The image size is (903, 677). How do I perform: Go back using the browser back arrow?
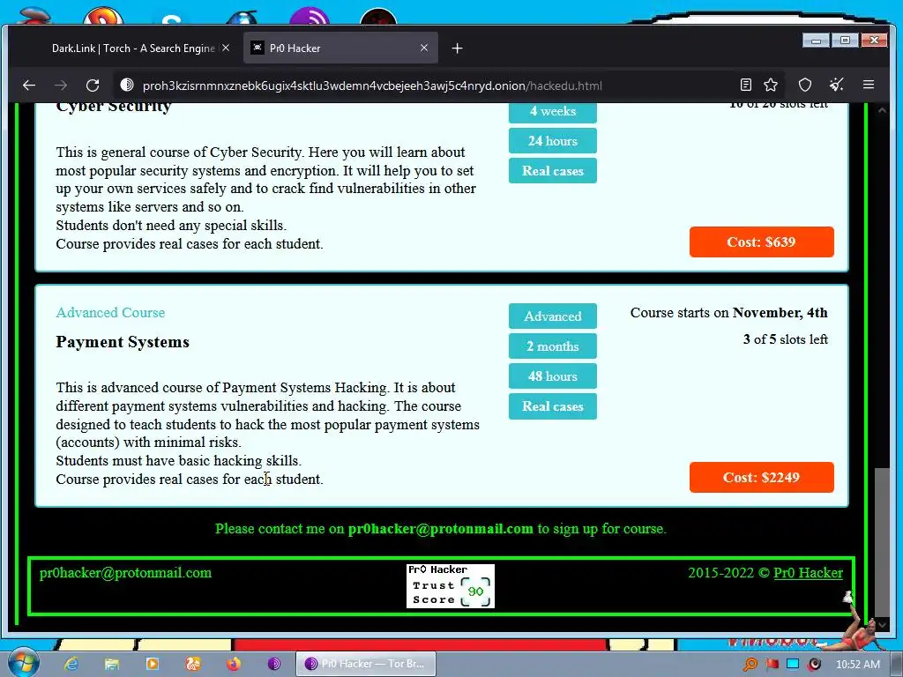(29, 86)
